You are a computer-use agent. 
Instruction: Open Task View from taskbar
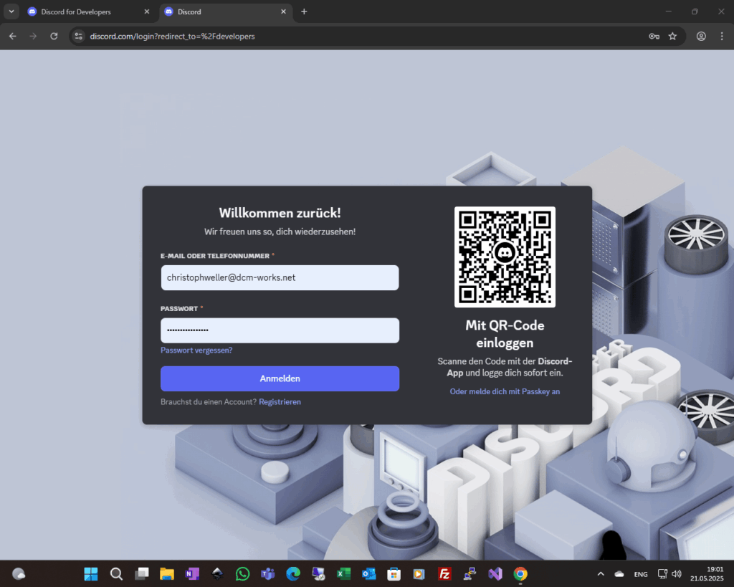(141, 574)
